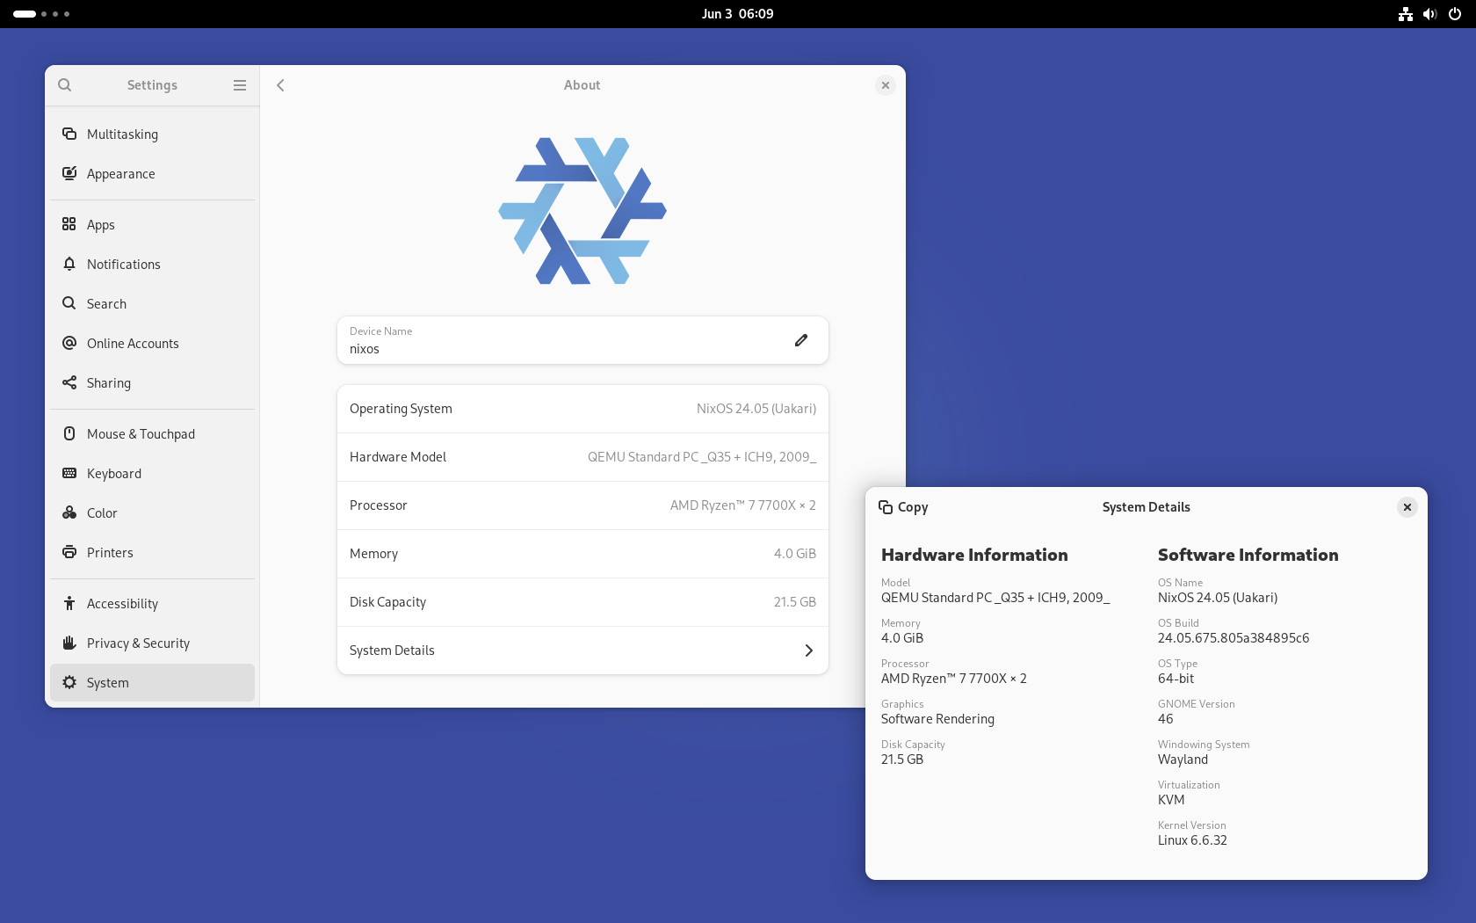Image resolution: width=1476 pixels, height=923 pixels.
Task: Click Windowing System value Wayland
Action: 1183,759
